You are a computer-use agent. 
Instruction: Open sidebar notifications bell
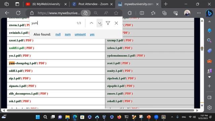pos(209,31)
